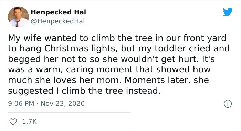Click the tweet's last word instead
241x131 pixels.
click(x=144, y=91)
